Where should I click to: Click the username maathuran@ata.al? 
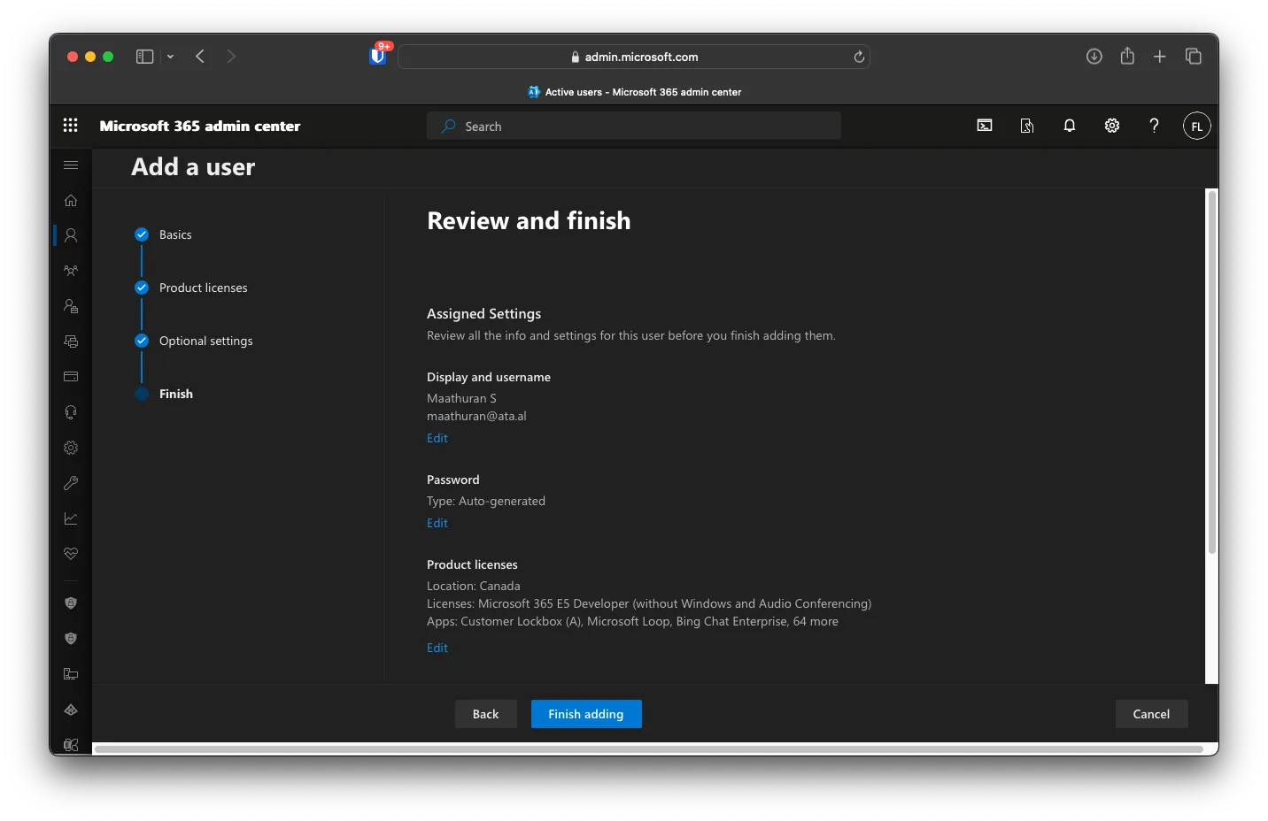pyautogui.click(x=476, y=416)
